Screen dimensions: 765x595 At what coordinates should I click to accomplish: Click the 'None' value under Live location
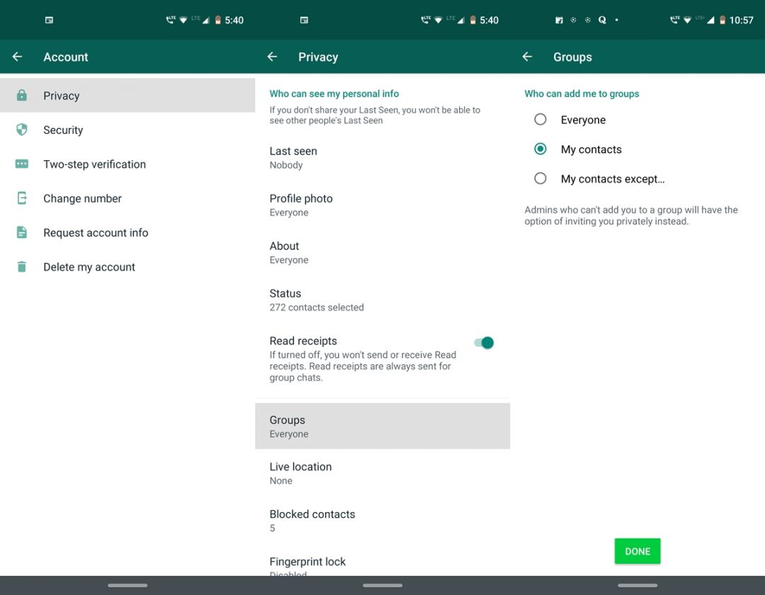281,480
